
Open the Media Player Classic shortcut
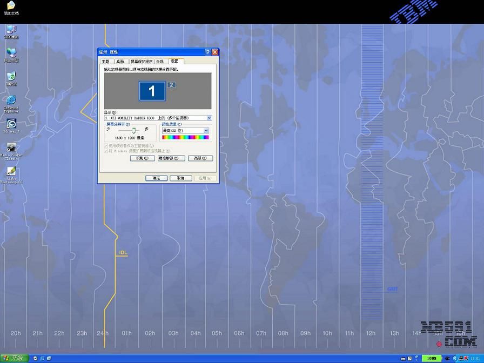click(11, 147)
